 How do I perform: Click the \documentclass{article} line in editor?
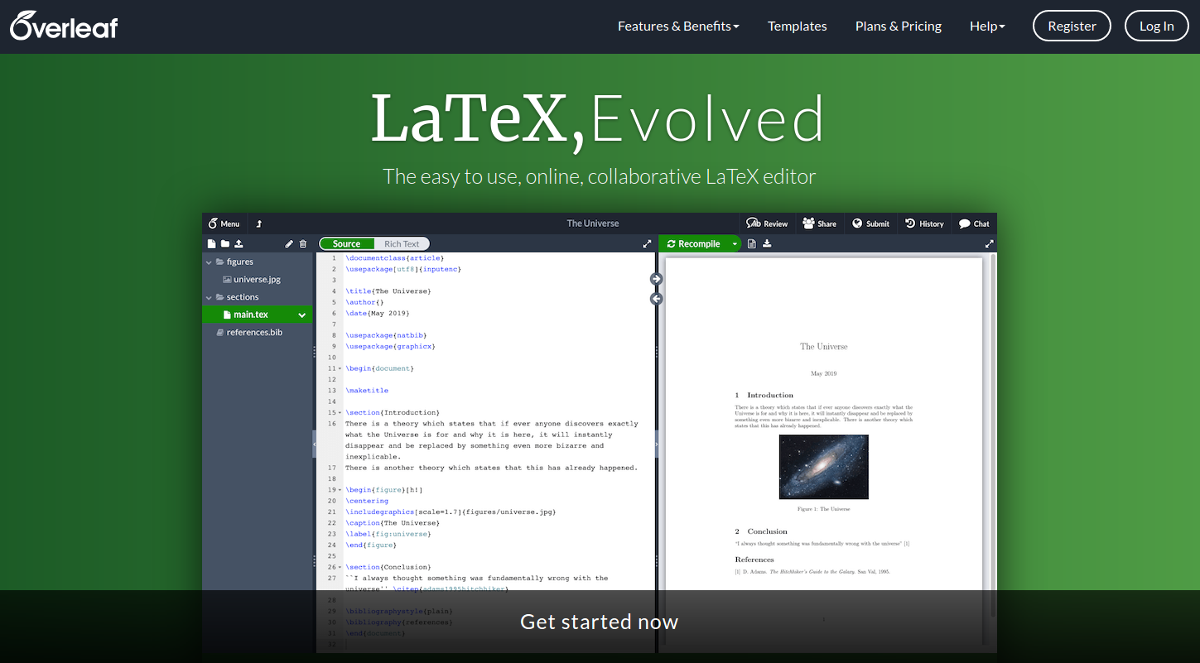tap(395, 258)
